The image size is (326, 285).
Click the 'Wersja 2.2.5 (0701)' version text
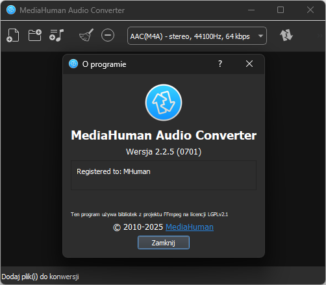pyautogui.click(x=164, y=152)
